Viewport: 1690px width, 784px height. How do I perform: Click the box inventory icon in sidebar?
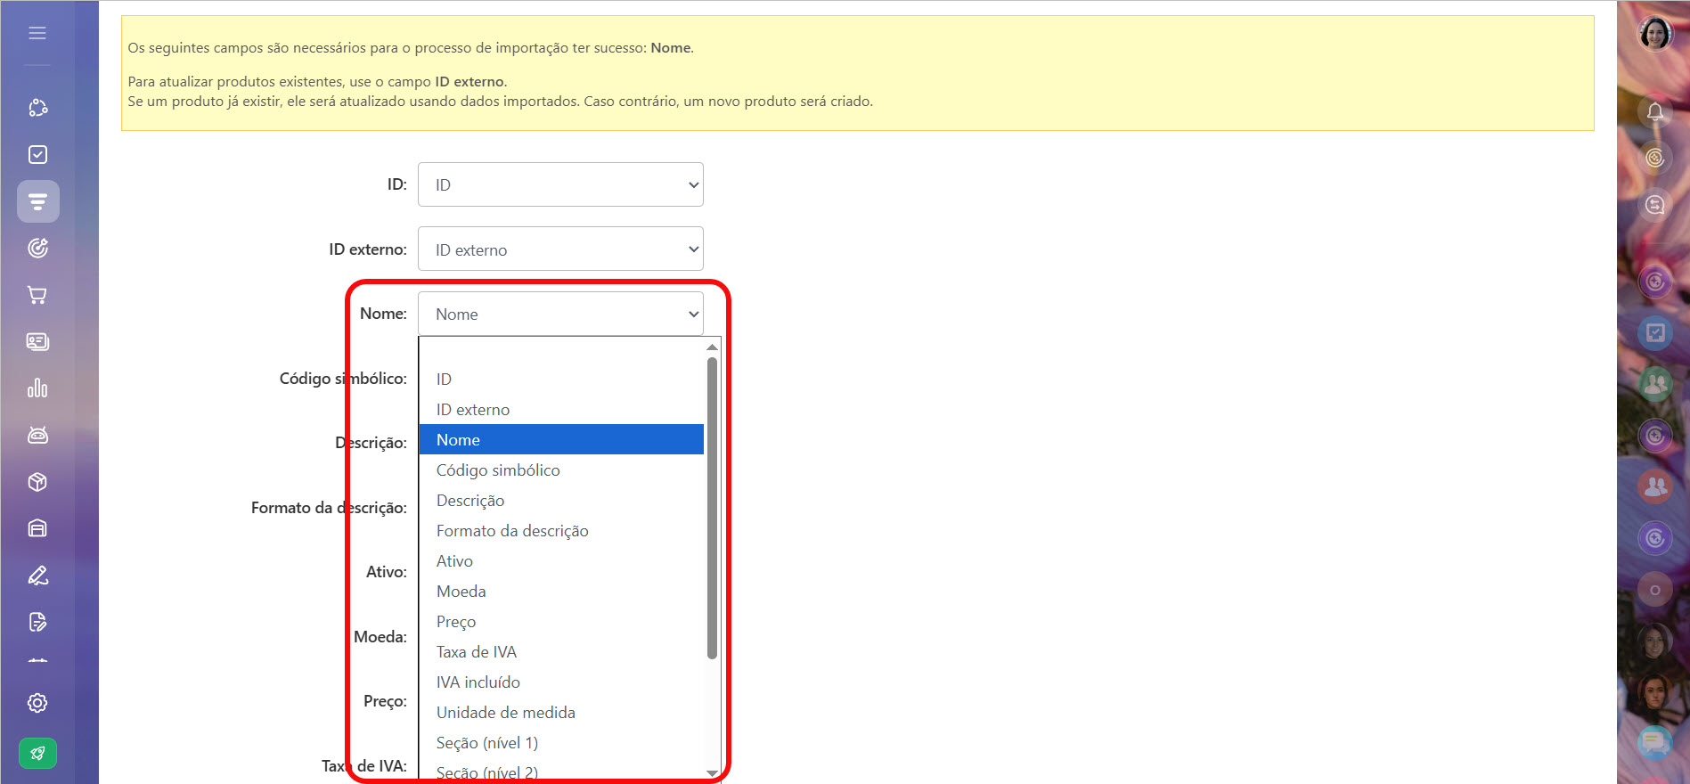coord(37,482)
